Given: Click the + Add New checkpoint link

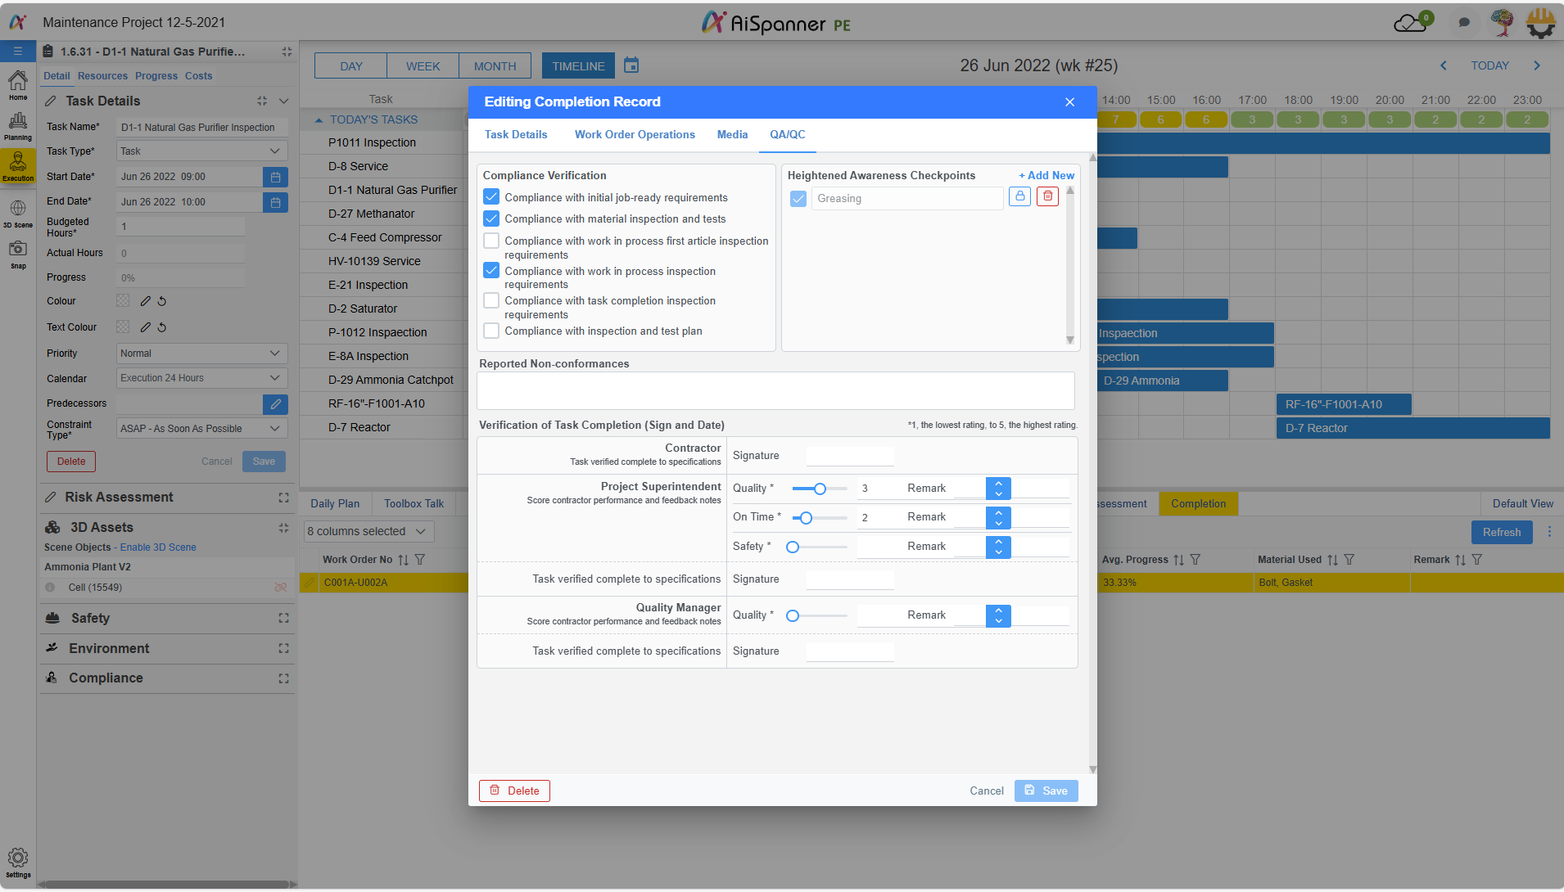Looking at the screenshot, I should pyautogui.click(x=1046, y=176).
